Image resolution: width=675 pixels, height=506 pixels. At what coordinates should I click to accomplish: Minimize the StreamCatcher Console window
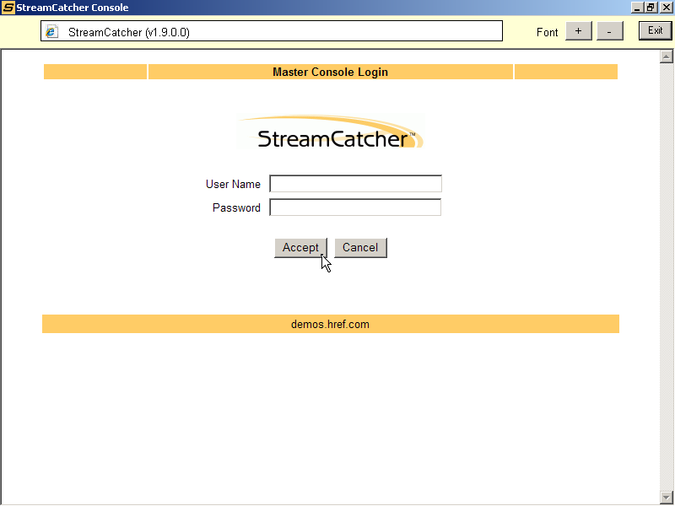638,8
